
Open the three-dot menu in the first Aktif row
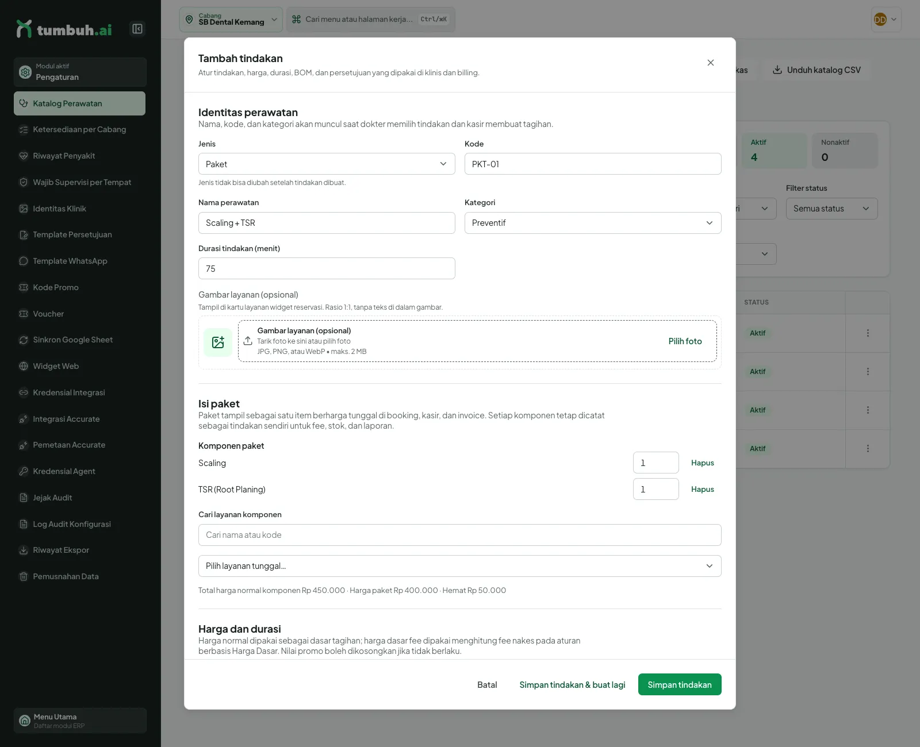pyautogui.click(x=868, y=333)
